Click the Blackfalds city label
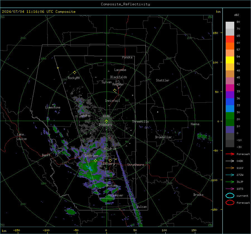 click(119, 77)
